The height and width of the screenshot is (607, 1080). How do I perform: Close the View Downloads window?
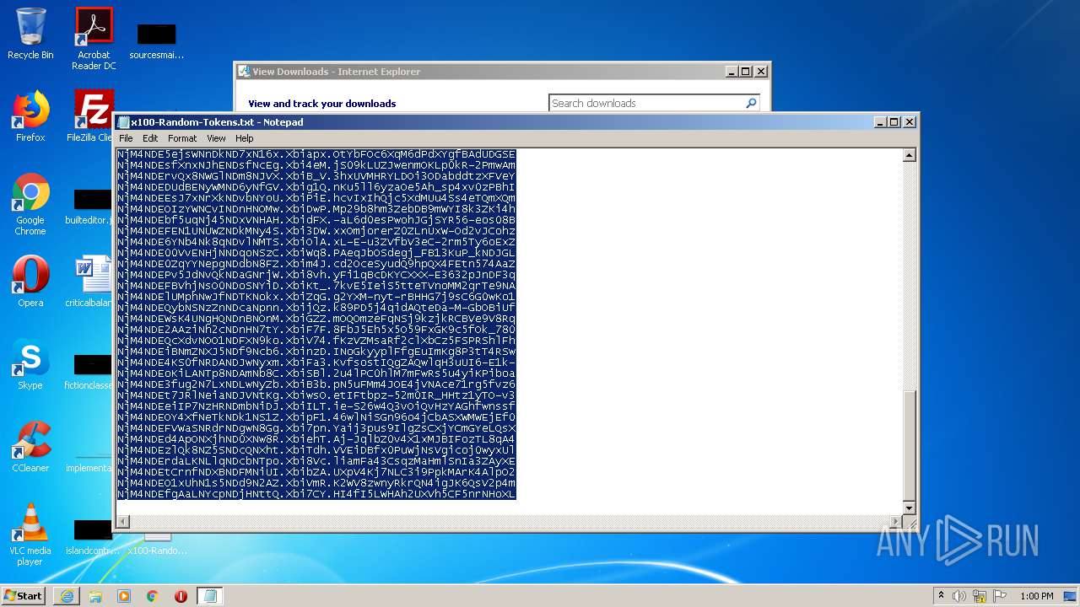tap(761, 72)
